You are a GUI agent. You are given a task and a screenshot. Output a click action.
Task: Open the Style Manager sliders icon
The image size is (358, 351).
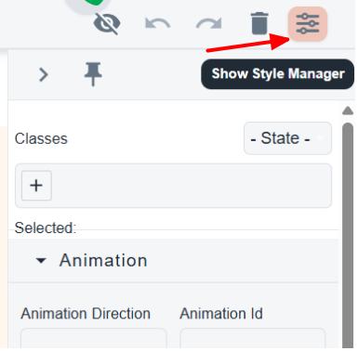[x=308, y=24]
